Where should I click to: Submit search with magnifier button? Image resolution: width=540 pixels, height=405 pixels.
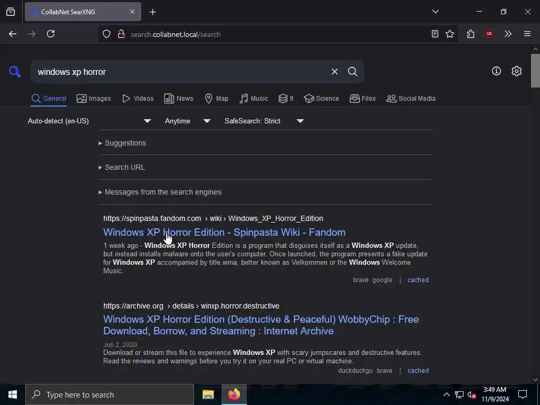[x=352, y=72]
